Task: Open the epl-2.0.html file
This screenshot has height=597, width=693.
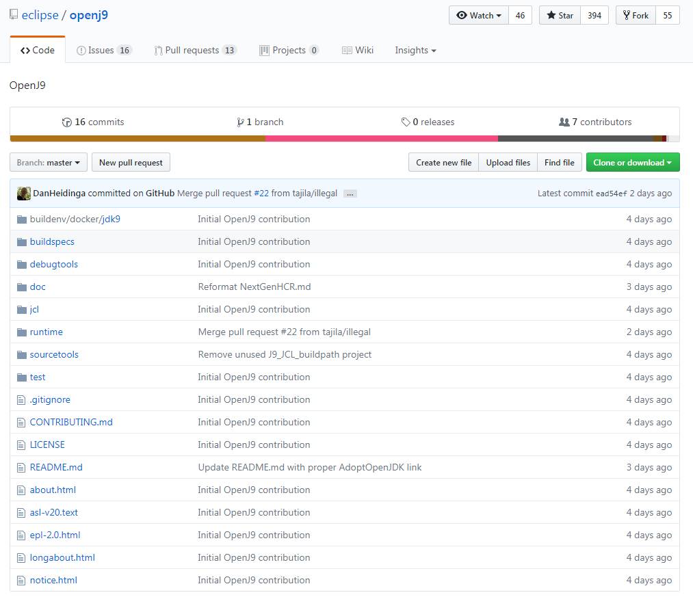Action: coord(55,535)
